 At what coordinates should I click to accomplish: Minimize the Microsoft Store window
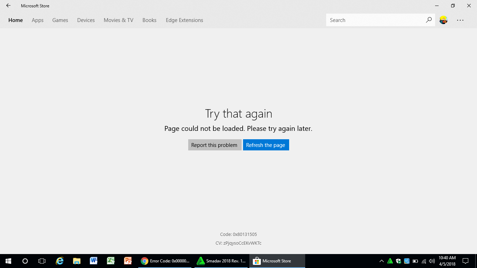click(x=437, y=6)
